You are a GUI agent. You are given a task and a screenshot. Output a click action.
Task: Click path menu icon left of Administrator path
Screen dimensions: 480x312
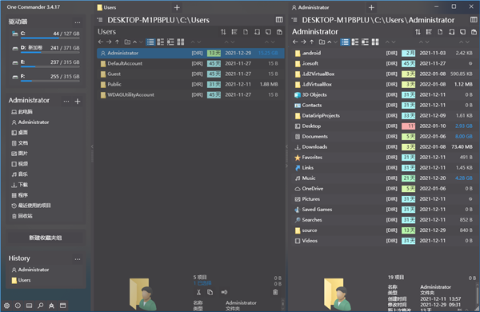(x=294, y=20)
